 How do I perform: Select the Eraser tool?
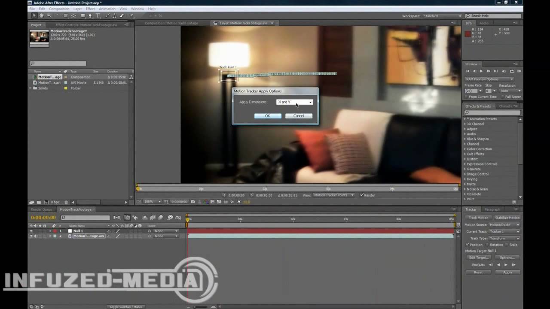pos(121,15)
